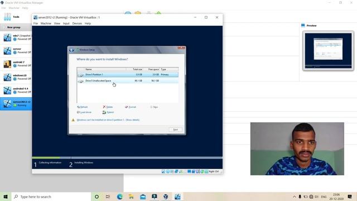Select the running server2012 r2 VM entry
The image size is (357, 201).
16,104
